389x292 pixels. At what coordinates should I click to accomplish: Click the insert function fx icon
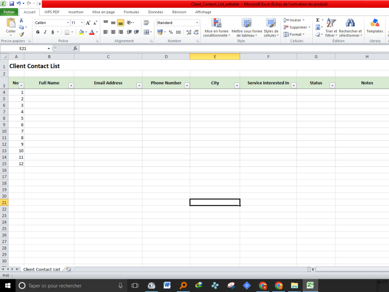(75, 48)
